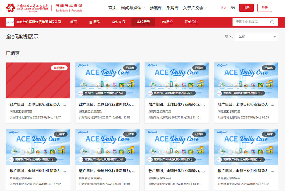
Task: Select 首页 in the red company bar
Action: pos(73,22)
